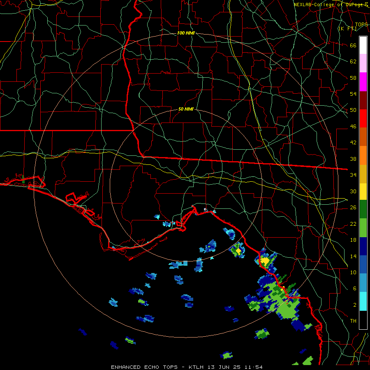
Task: Click the legend value 46
Action: point(353,127)
